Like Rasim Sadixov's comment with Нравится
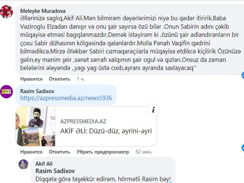Image resolution: width=244 pixels, height=183 pixels. coord(31,152)
